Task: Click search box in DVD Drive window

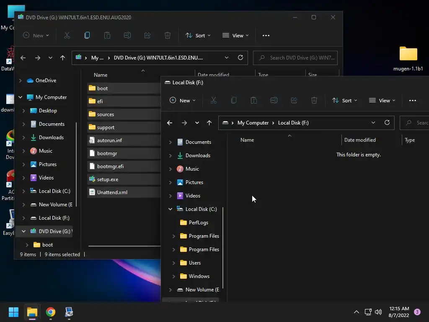Action: 295,58
